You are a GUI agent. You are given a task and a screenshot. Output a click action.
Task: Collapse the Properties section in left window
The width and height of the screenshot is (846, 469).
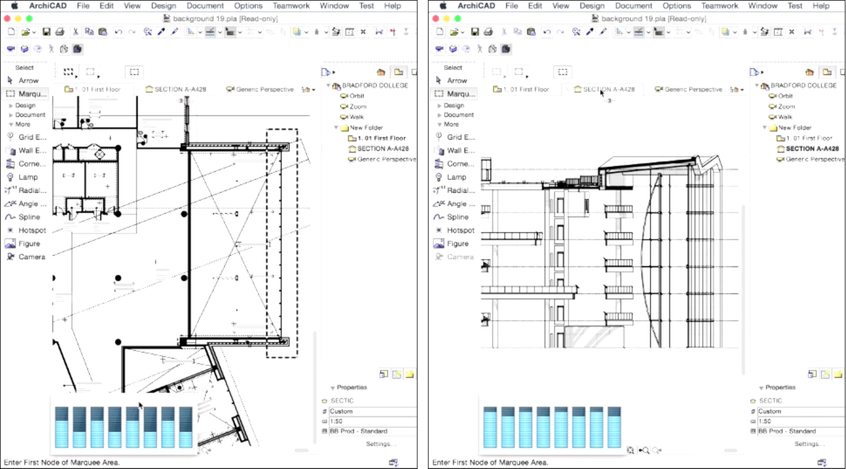point(333,388)
